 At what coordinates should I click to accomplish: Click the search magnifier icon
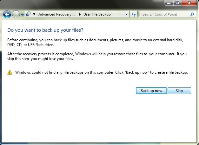tap(192, 14)
